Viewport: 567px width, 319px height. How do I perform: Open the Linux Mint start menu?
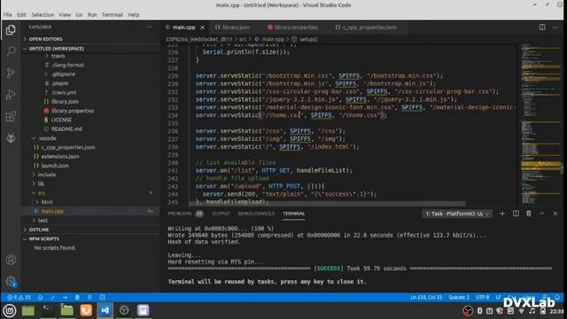(x=10, y=311)
